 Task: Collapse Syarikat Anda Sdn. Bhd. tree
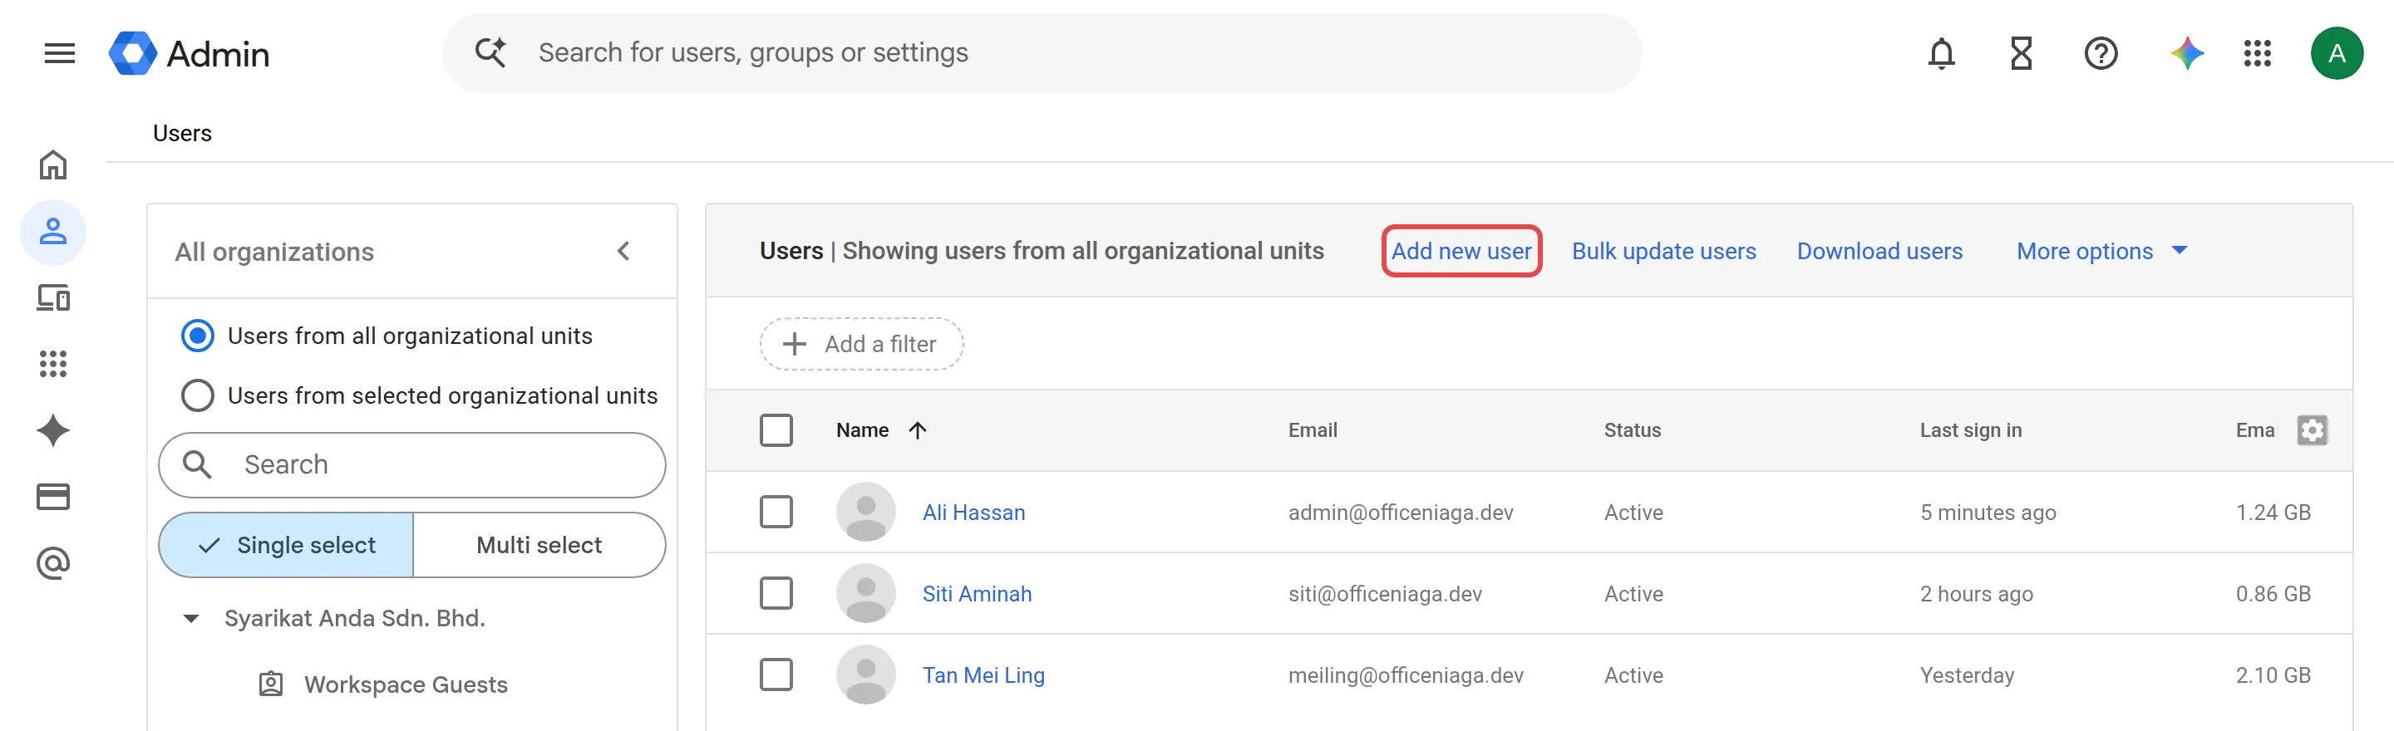coord(190,619)
